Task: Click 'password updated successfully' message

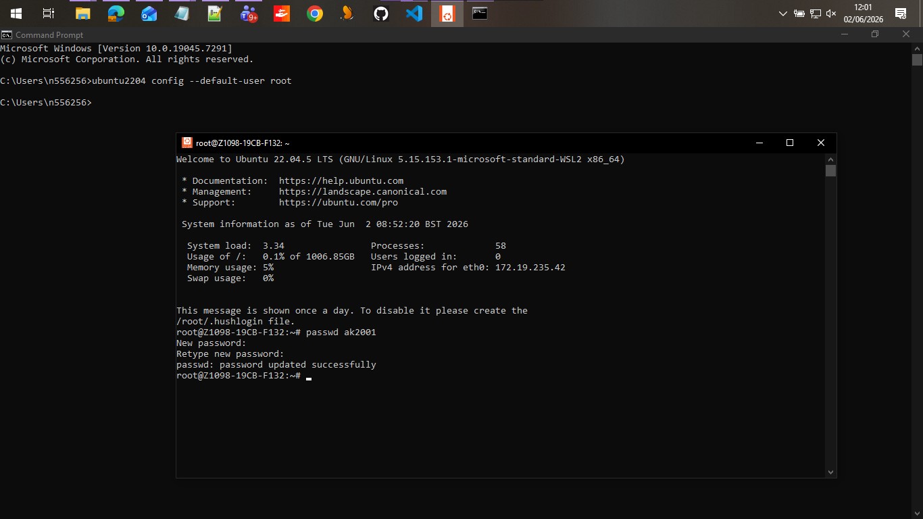Action: (298, 365)
